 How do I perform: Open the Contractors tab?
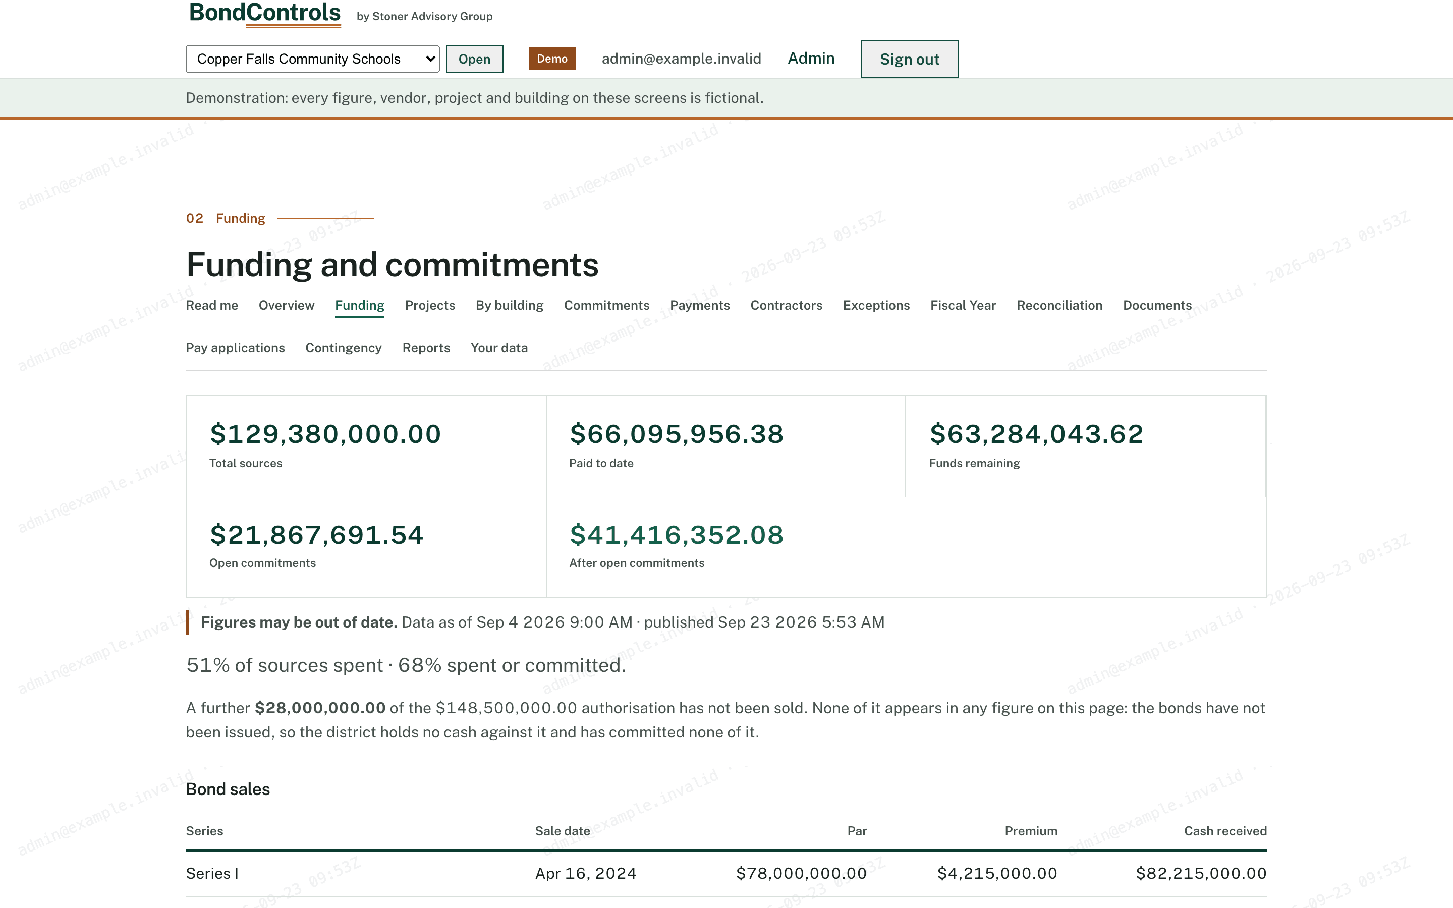pyautogui.click(x=787, y=305)
